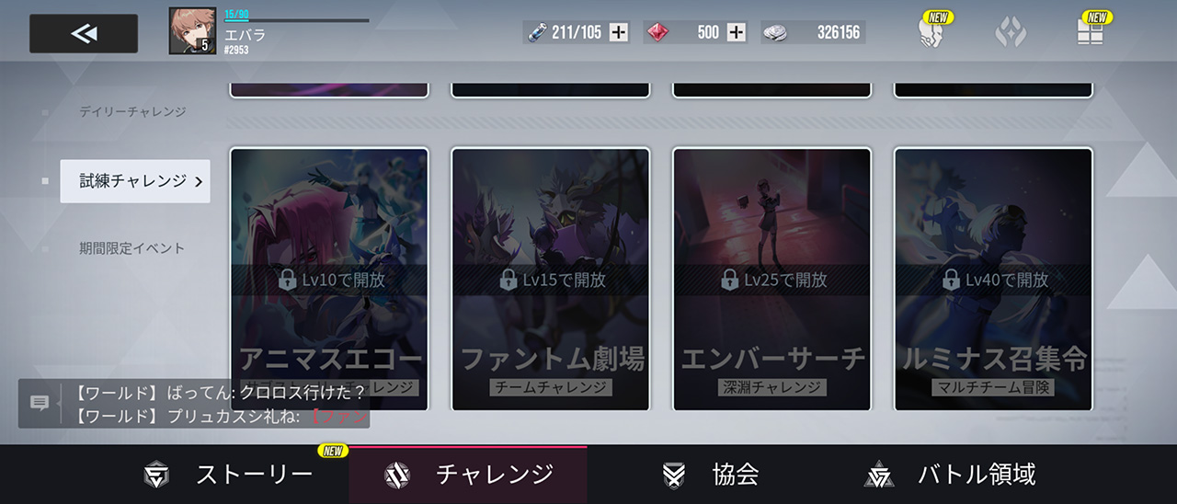The height and width of the screenshot is (504, 1177).
Task: Tap the silver coin currency counter
Action: pyautogui.click(x=813, y=32)
